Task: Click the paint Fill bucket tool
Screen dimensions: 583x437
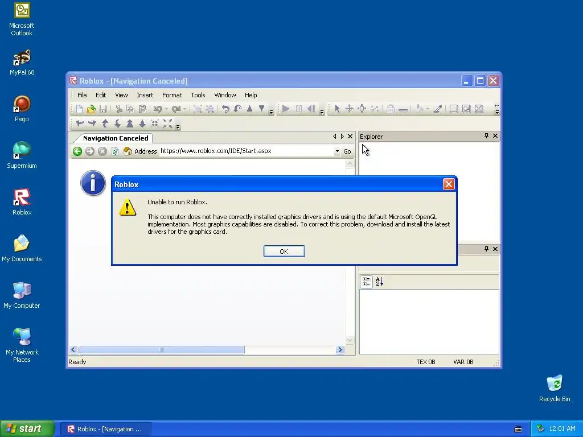Action: tap(420, 109)
